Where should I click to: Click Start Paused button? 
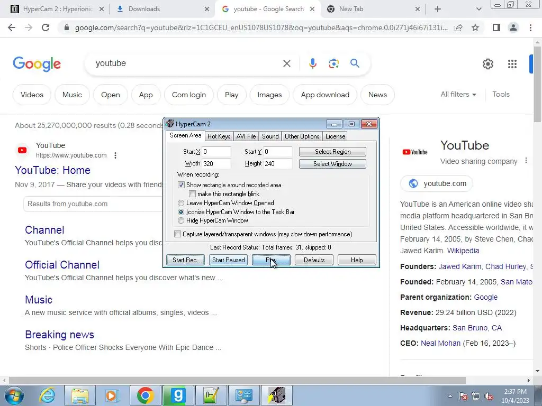(228, 260)
